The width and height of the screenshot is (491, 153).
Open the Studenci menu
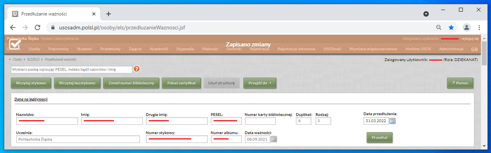84,49
